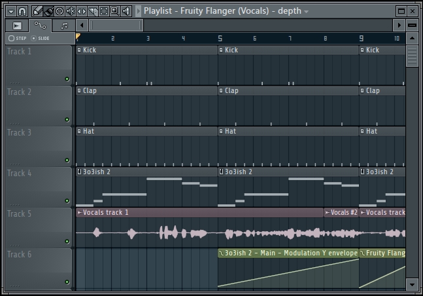Viewport: 423px width, 296px height.
Task: Mute Track 5 using its green light
Action: click(67, 241)
